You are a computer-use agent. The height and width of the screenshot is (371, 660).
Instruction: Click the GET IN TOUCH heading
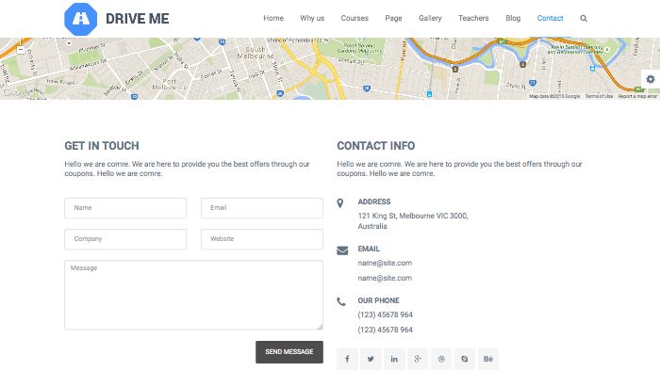point(102,146)
